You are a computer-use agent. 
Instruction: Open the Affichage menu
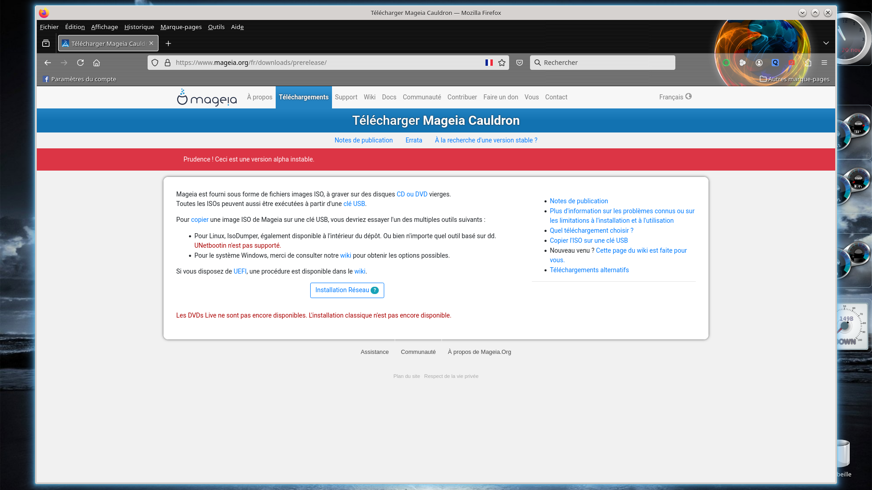pos(104,27)
